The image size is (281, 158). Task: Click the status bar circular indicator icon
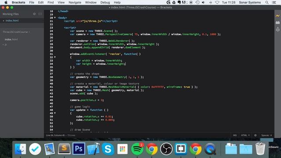pyautogui.click(x=256, y=135)
